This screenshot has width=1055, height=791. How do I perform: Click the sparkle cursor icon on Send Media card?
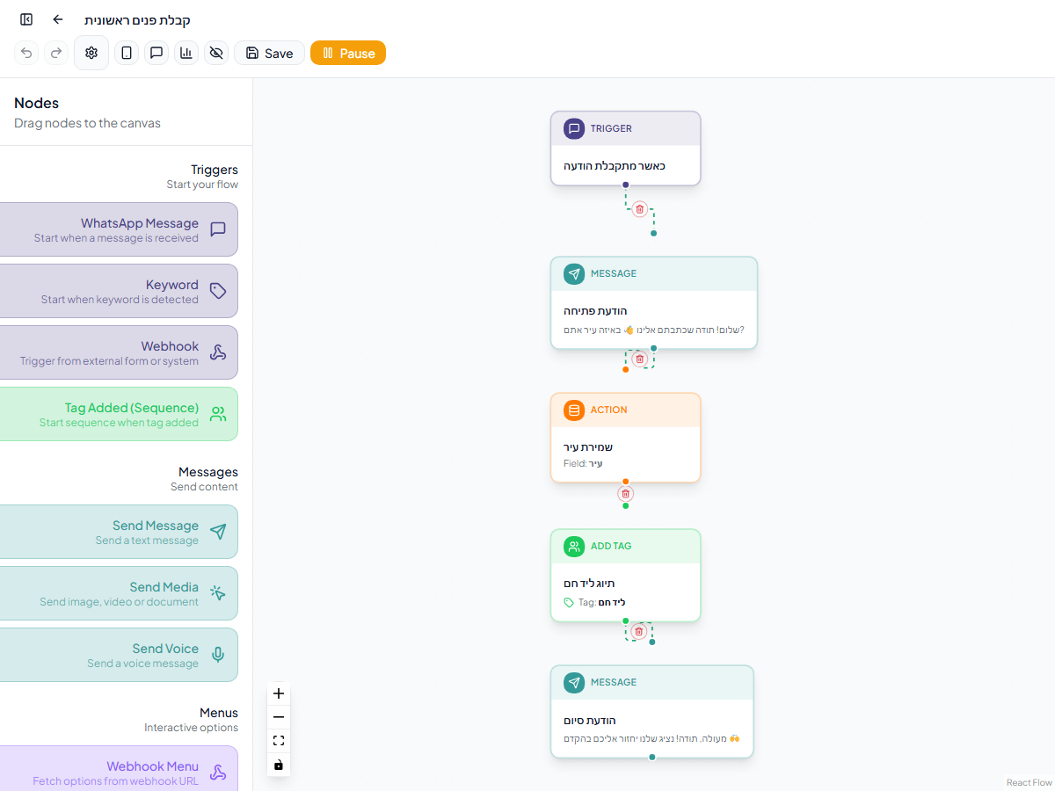[218, 593]
